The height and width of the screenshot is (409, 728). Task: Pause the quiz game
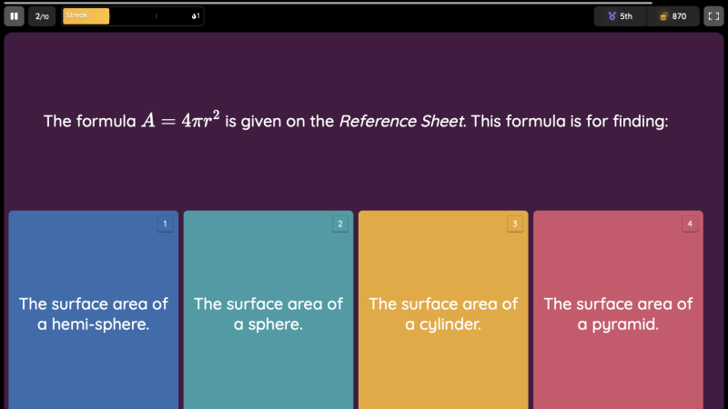(14, 16)
